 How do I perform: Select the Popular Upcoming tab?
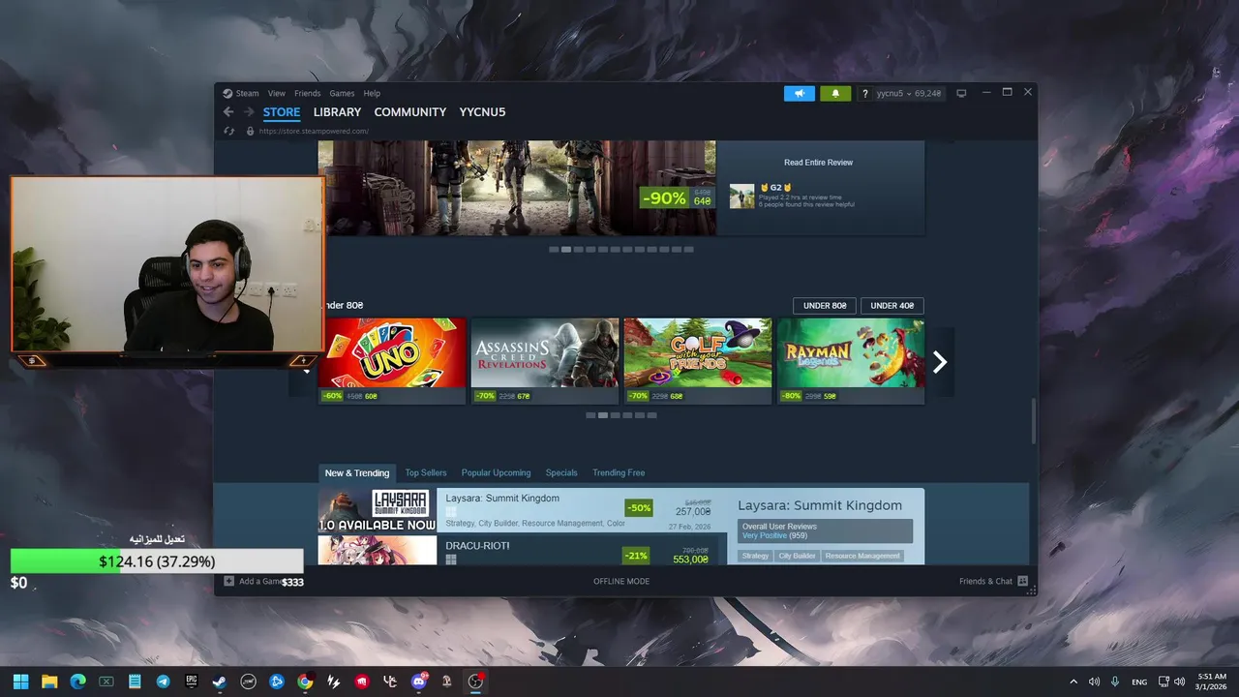(496, 472)
